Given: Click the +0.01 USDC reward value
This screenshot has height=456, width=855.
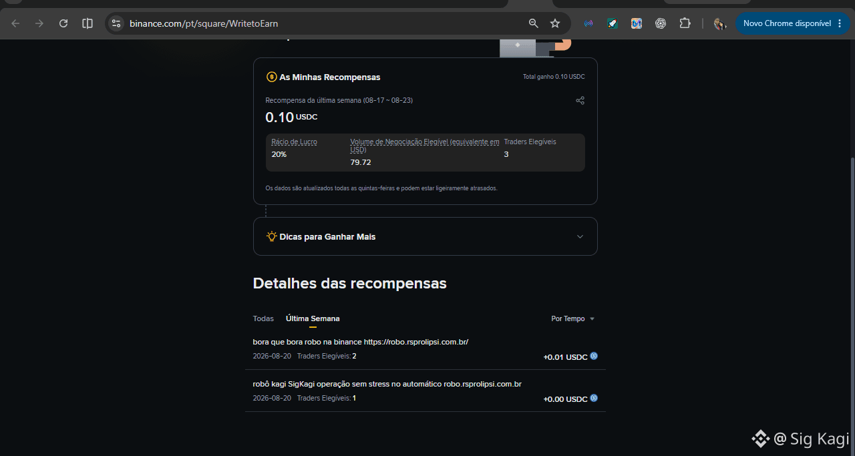Looking at the screenshot, I should pyautogui.click(x=565, y=357).
